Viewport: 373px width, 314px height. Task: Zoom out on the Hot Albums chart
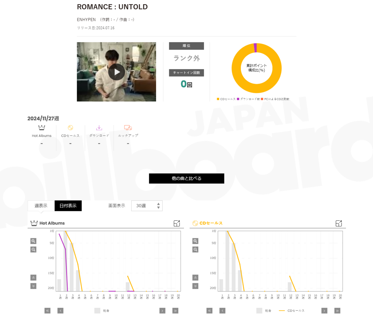click(33, 249)
